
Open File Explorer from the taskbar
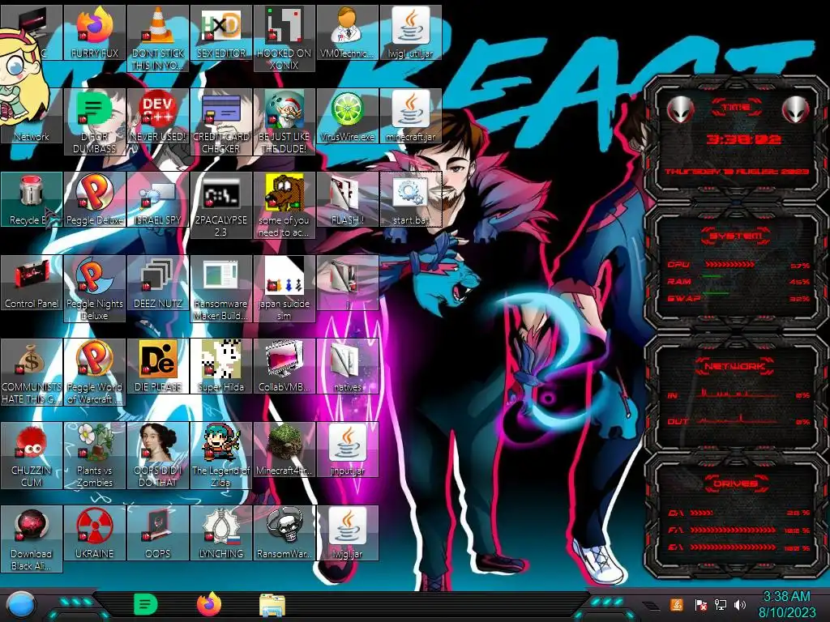tap(272, 605)
